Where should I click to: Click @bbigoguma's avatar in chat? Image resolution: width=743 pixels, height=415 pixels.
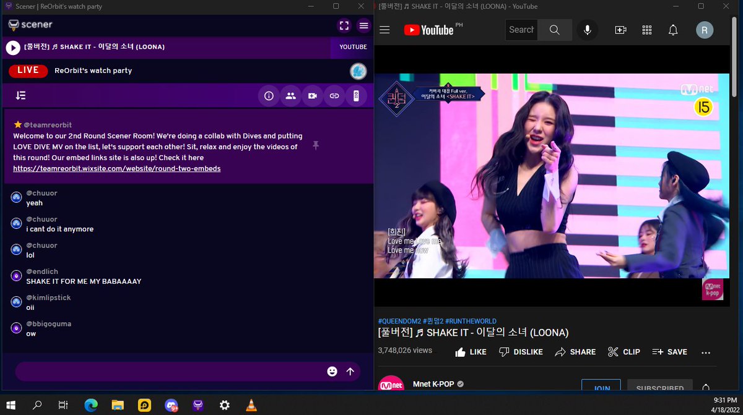[17, 327]
